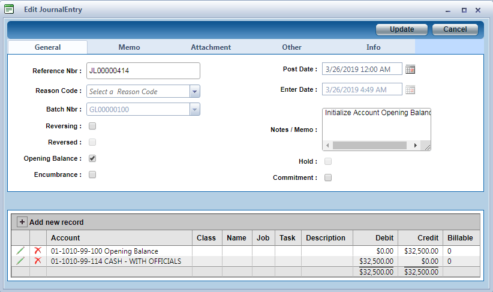Uncheck the Opening Balance checkbox
493x292 pixels.
tap(92, 158)
